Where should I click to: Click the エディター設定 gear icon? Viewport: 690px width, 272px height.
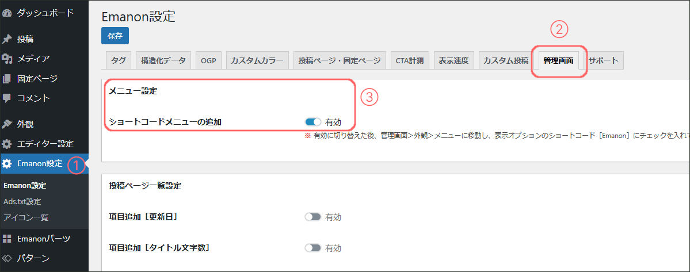click(7, 144)
